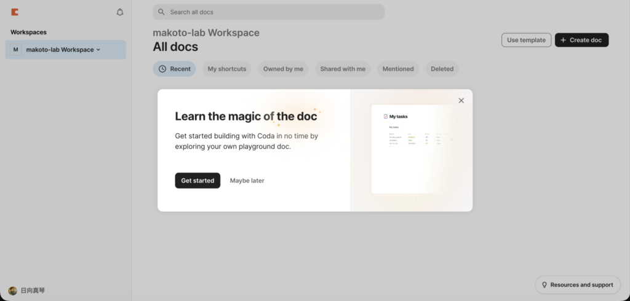Switch to Owned by me tab
Image resolution: width=630 pixels, height=301 pixels.
(x=283, y=69)
